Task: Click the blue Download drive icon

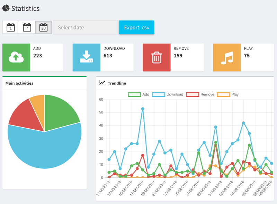Action: [86, 57]
